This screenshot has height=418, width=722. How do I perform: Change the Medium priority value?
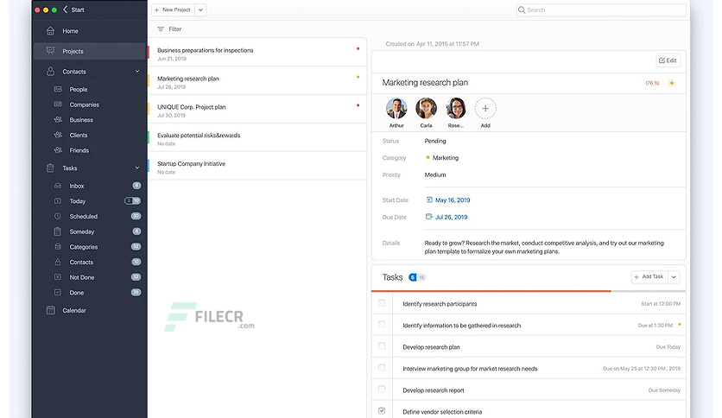click(435, 175)
